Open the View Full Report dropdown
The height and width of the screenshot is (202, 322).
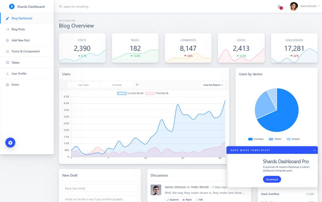(213, 85)
